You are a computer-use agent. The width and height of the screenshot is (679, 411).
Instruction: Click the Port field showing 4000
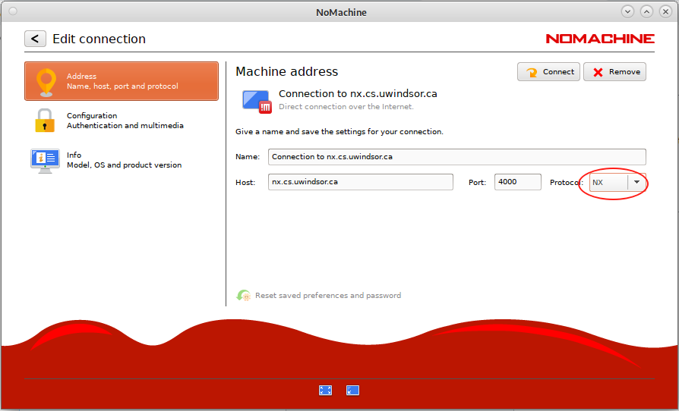(518, 182)
